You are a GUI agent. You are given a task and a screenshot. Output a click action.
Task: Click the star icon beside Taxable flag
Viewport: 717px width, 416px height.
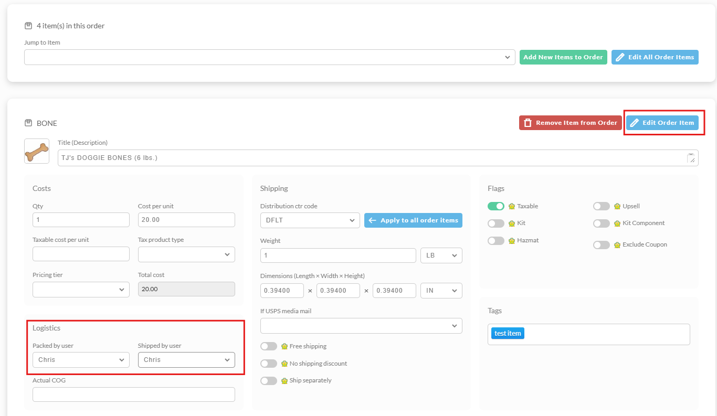[x=512, y=206]
